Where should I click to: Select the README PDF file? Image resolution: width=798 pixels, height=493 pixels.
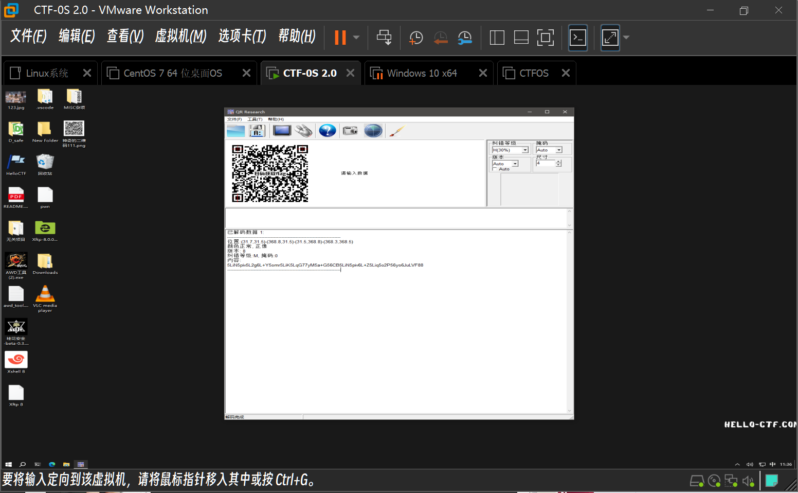coord(16,198)
